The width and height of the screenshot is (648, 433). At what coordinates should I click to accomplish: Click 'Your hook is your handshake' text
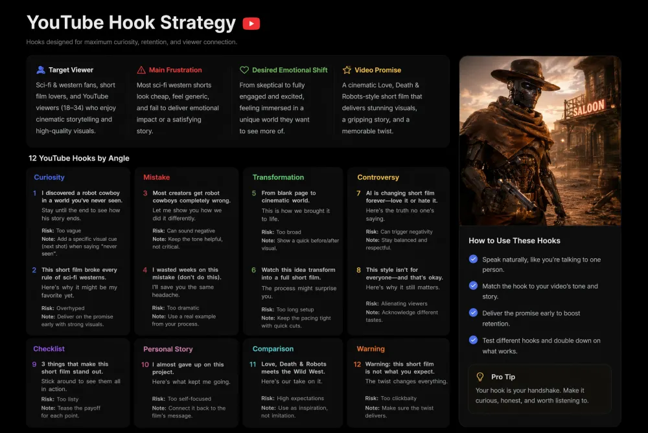point(532,395)
